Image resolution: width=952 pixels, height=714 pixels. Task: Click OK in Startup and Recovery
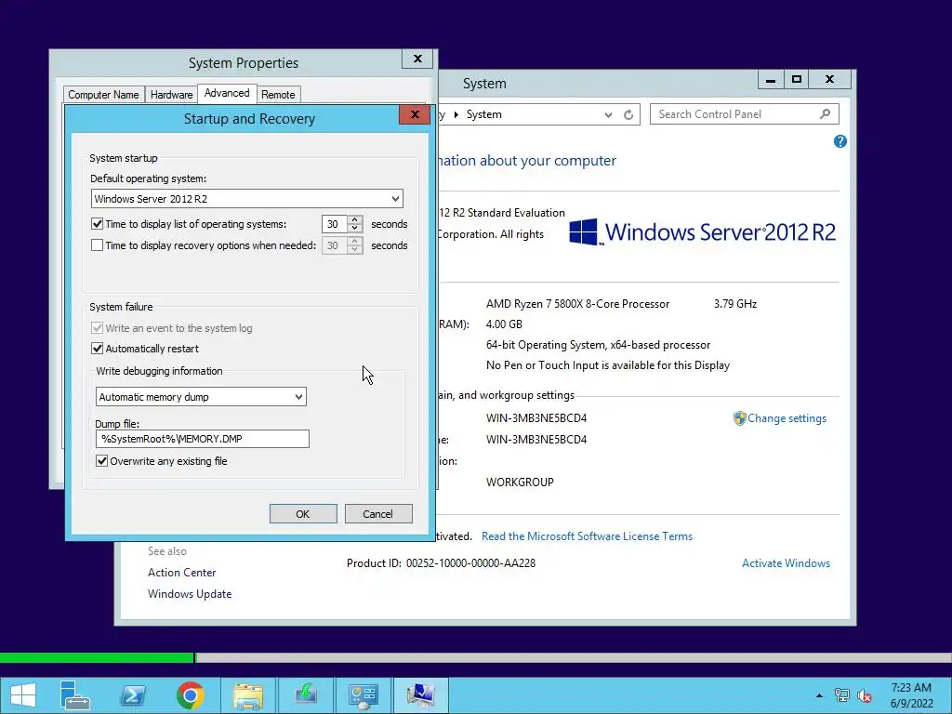(x=303, y=513)
